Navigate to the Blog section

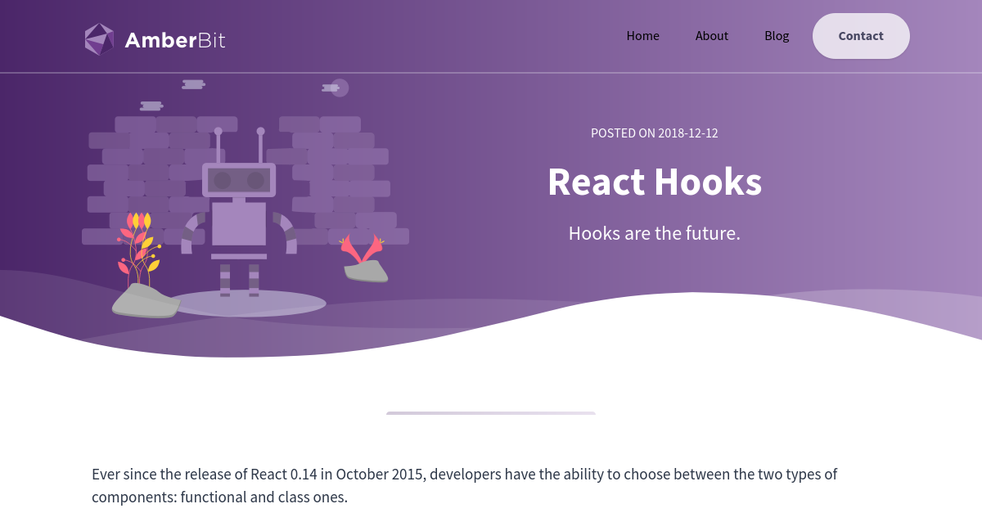[x=777, y=36]
